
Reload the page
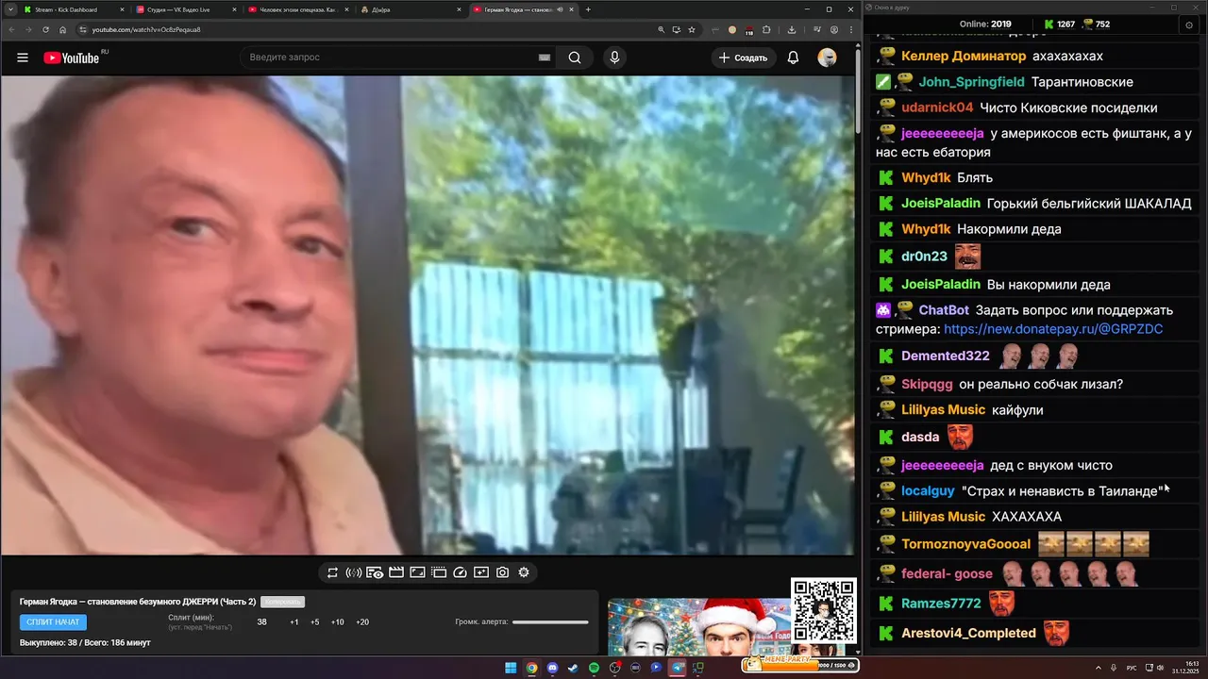click(x=45, y=29)
